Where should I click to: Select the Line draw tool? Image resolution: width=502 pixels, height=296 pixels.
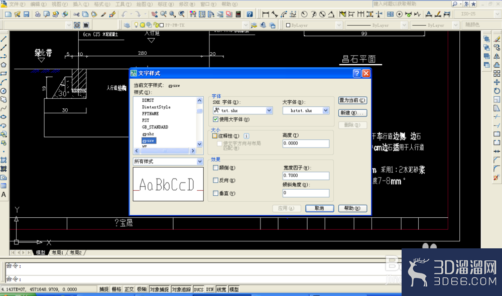pos(4,39)
